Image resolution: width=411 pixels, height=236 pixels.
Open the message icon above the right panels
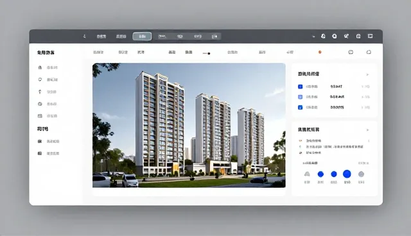351,52
